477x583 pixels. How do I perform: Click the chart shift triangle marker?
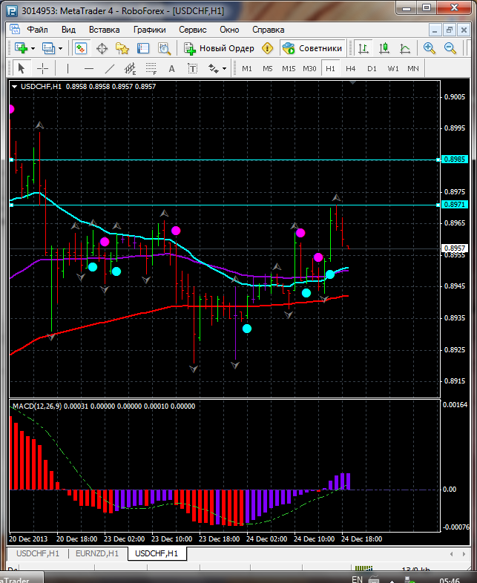(353, 82)
